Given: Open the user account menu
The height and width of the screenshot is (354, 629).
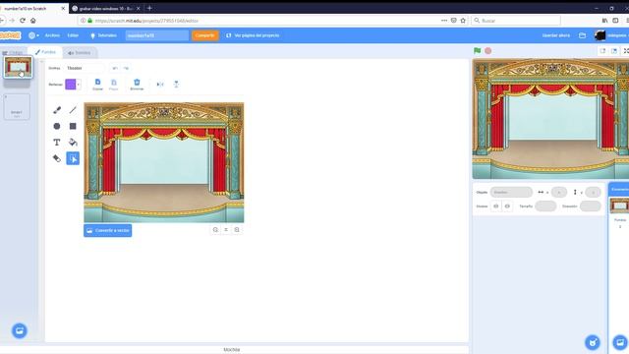Looking at the screenshot, I should tap(611, 35).
